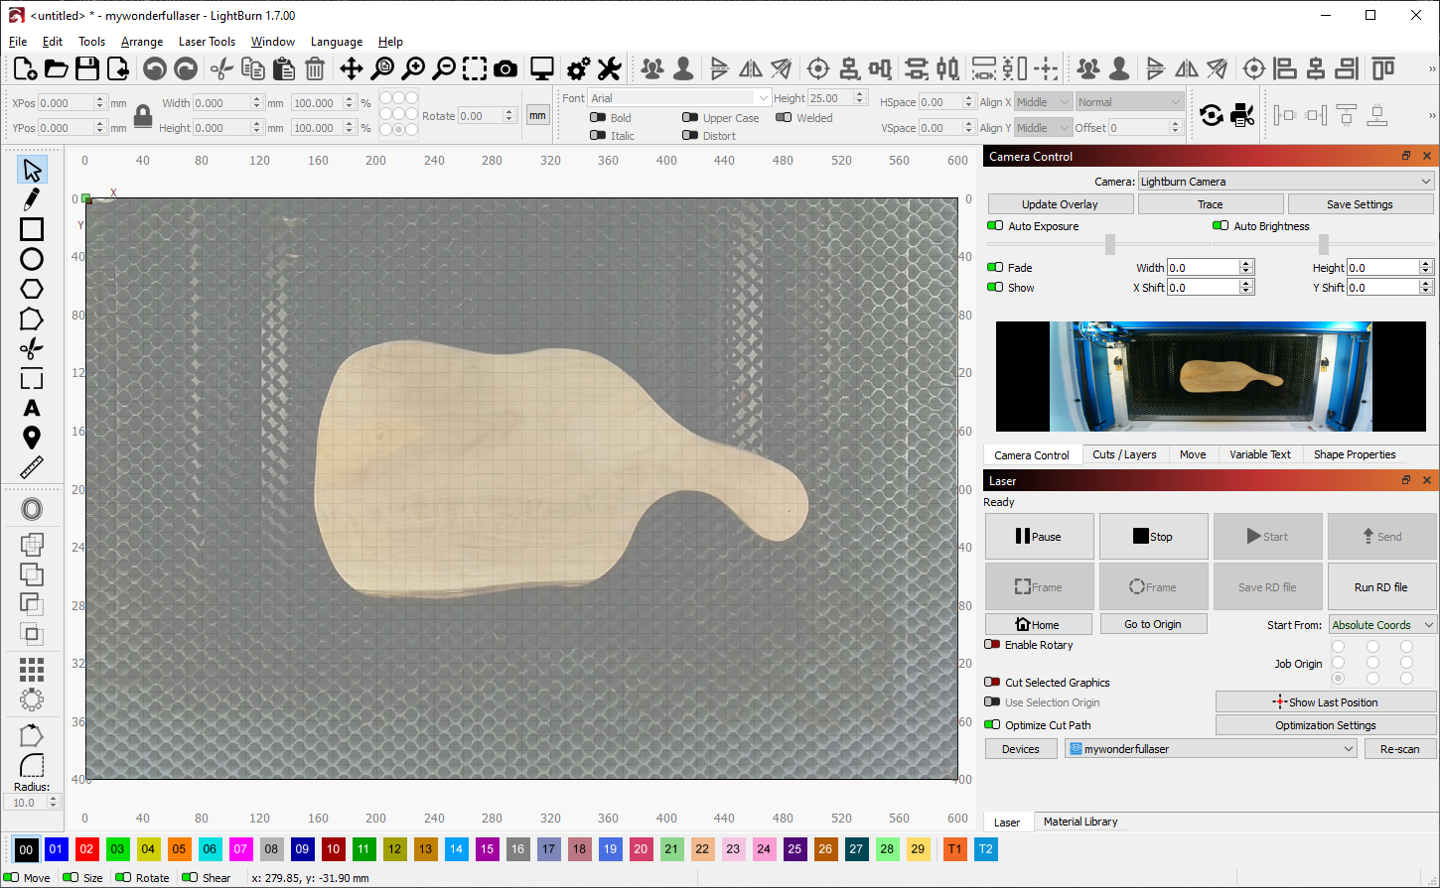
Task: Click the XPos input field
Action: coord(68,103)
